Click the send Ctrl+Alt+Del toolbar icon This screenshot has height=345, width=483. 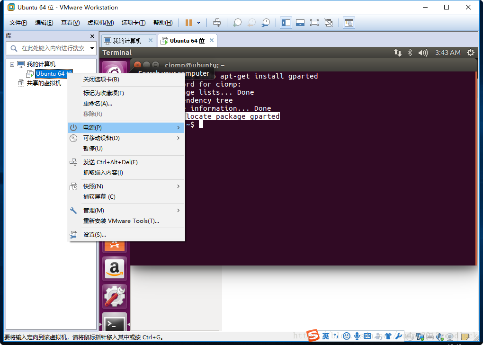(x=217, y=22)
